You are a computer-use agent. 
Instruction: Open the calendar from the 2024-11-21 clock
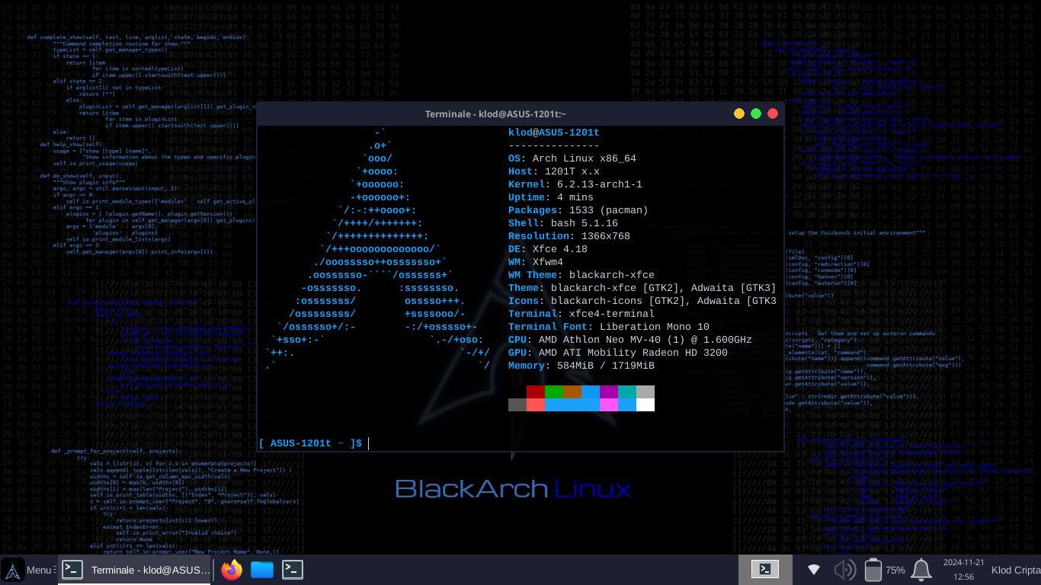pyautogui.click(x=963, y=570)
